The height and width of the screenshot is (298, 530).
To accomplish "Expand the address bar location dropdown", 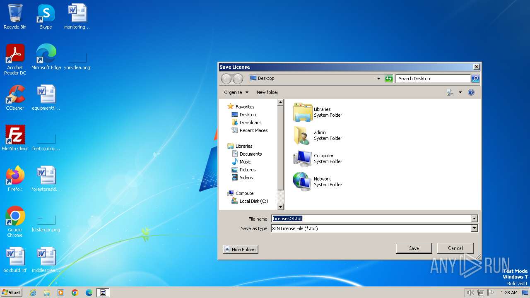I will [x=378, y=79].
